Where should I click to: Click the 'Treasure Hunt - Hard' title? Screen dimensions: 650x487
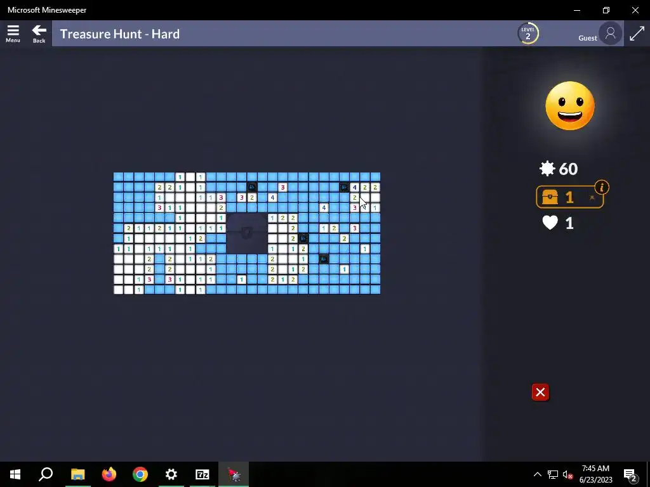[x=120, y=34]
